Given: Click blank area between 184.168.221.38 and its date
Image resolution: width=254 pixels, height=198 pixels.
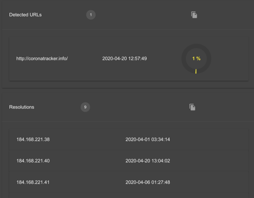Looking at the screenshot, I should (87, 139).
